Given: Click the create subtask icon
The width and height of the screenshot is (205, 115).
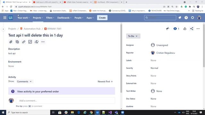Looking at the screenshot, I should [x=17, y=42].
